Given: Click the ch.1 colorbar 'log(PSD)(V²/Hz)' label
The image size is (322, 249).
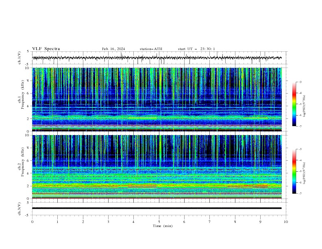Looking at the screenshot, I should [304, 106].
